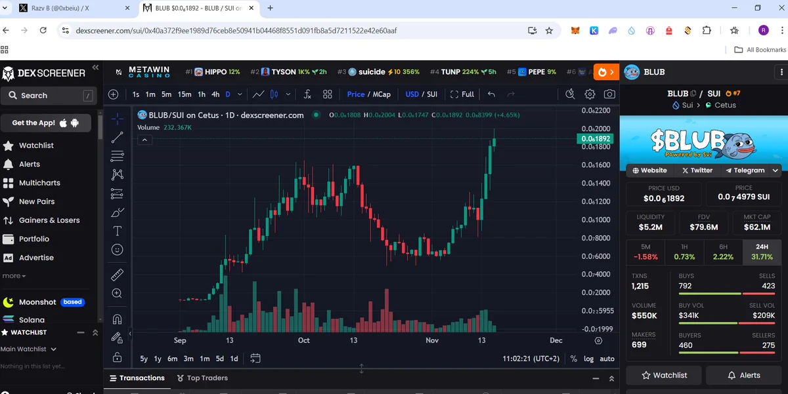The image size is (788, 394).
Task: Collapse the chart indicator legend
Action: click(146, 140)
